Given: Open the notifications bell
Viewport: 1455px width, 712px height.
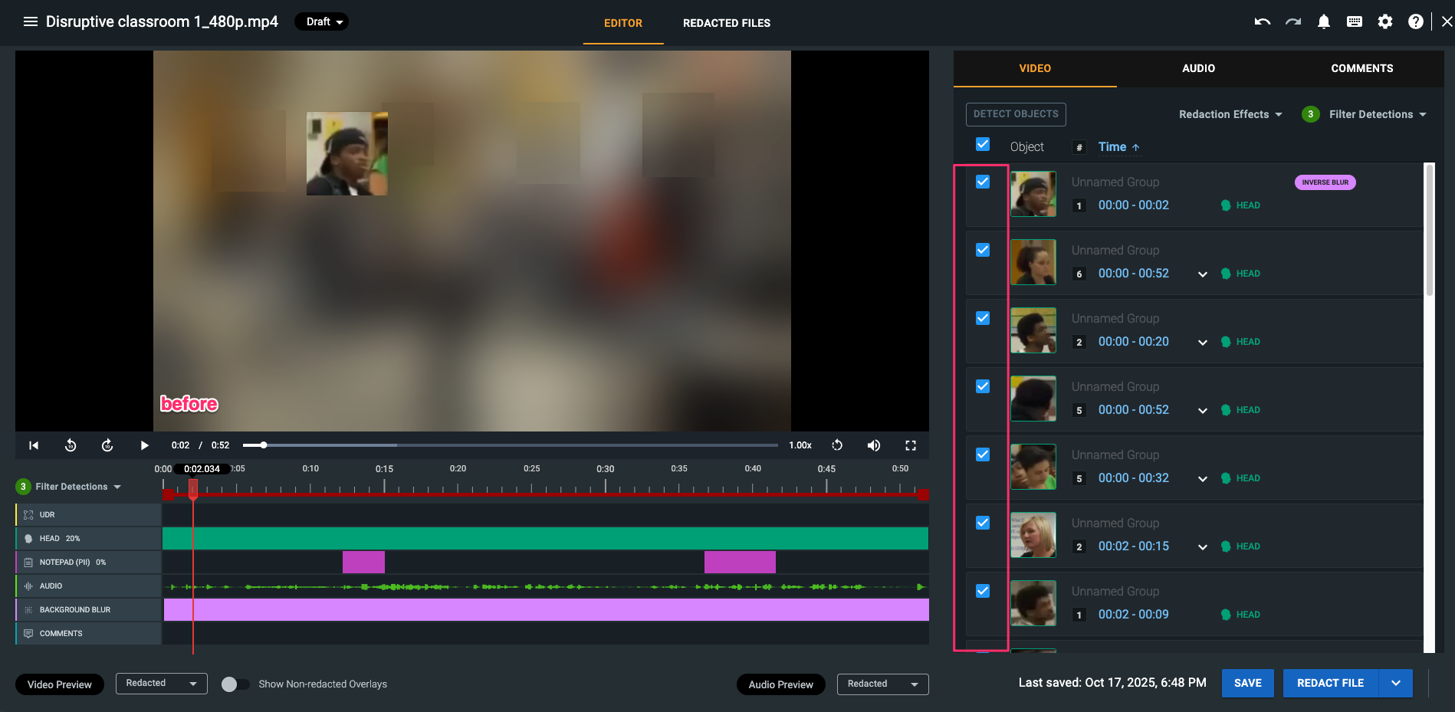Looking at the screenshot, I should 1323,21.
